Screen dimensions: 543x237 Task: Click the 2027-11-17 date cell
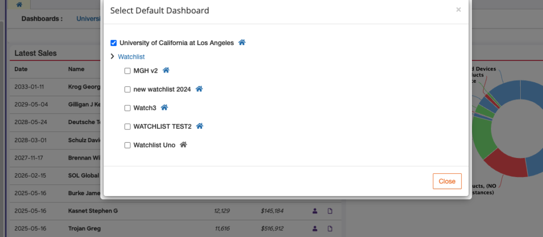pos(29,157)
